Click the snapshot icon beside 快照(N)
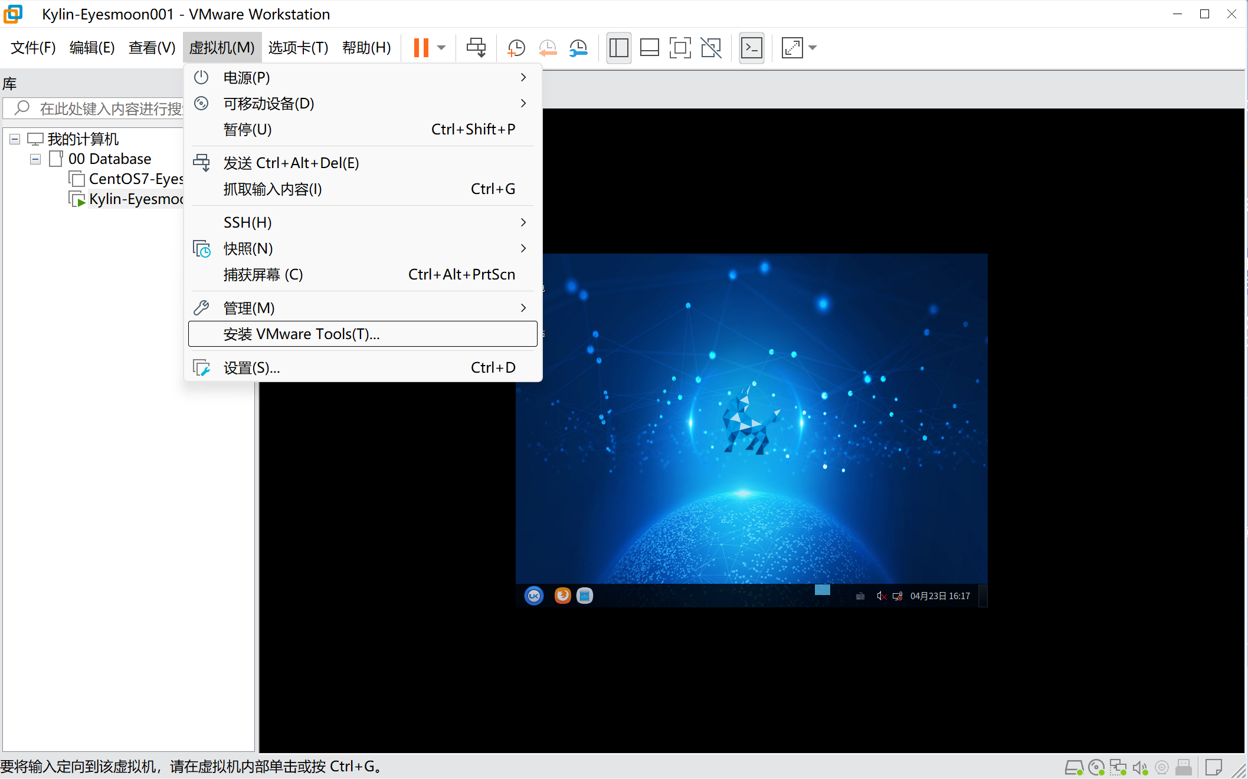 pos(202,249)
